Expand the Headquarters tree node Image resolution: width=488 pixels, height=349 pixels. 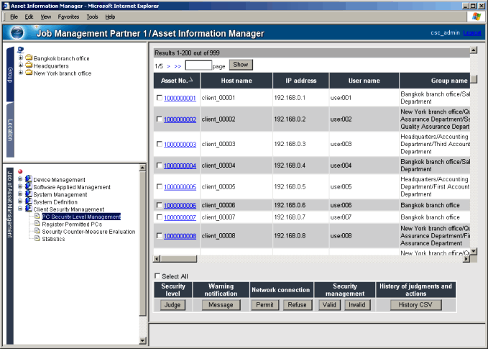(20, 65)
